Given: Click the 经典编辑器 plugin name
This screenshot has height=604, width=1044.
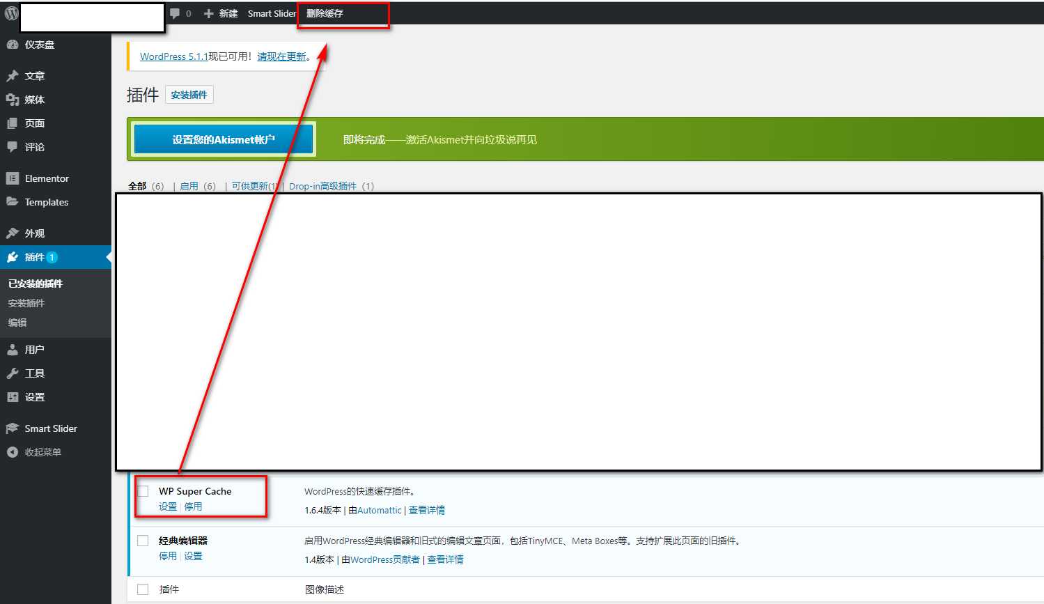Looking at the screenshot, I should tap(183, 541).
